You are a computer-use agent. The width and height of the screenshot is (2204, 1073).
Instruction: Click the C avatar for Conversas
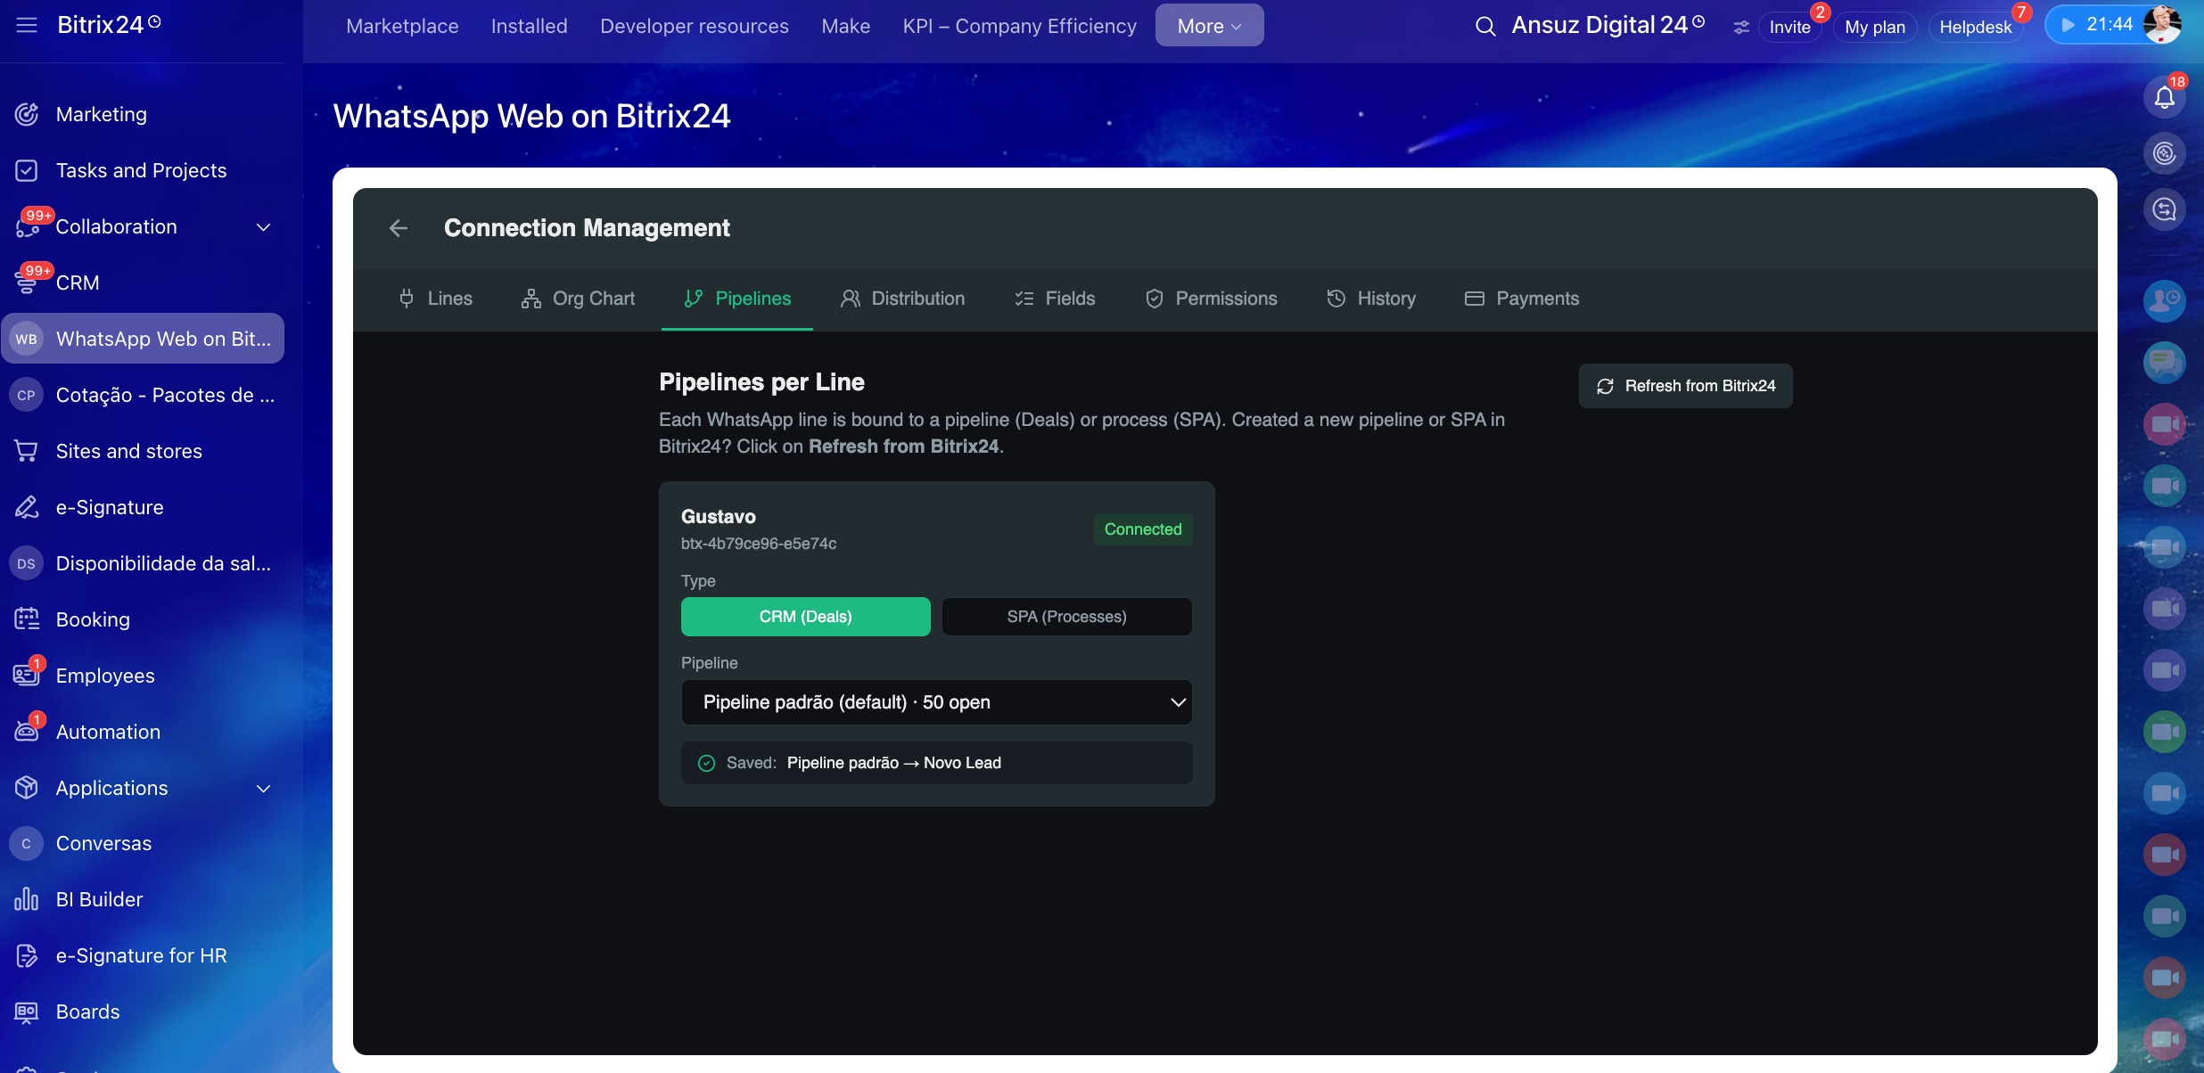point(27,843)
